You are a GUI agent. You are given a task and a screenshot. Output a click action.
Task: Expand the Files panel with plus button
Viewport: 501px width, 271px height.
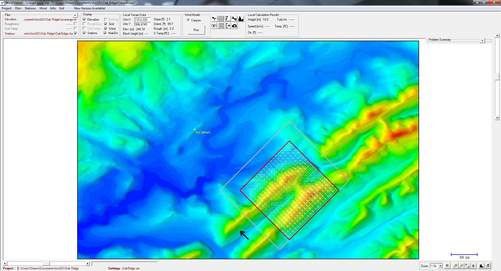point(75,15)
